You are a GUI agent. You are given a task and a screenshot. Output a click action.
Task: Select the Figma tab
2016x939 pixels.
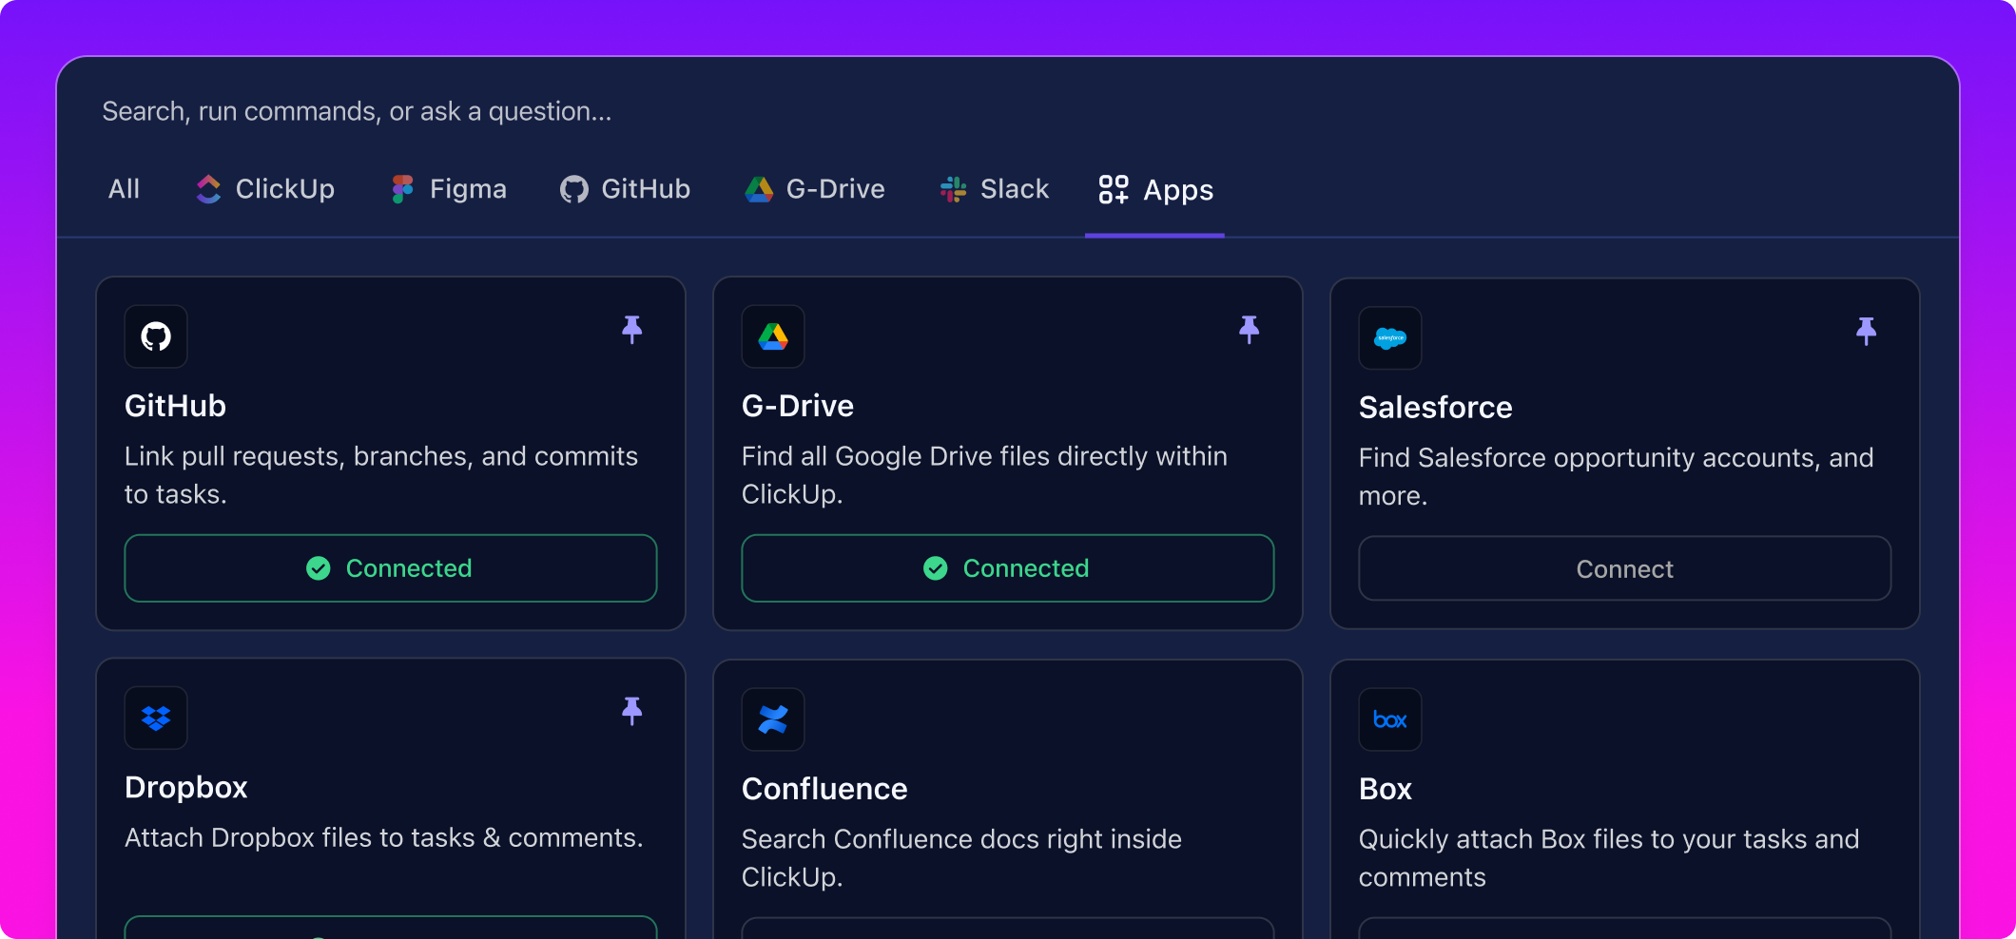[449, 189]
